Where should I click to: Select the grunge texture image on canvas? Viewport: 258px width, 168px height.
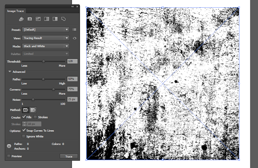163,83
